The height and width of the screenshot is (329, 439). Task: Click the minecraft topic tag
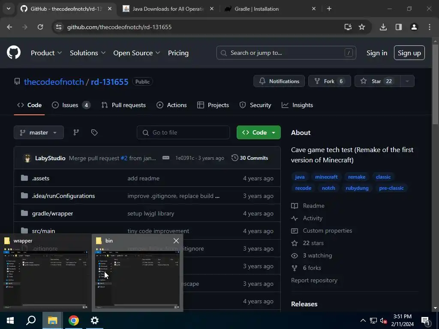click(326, 177)
